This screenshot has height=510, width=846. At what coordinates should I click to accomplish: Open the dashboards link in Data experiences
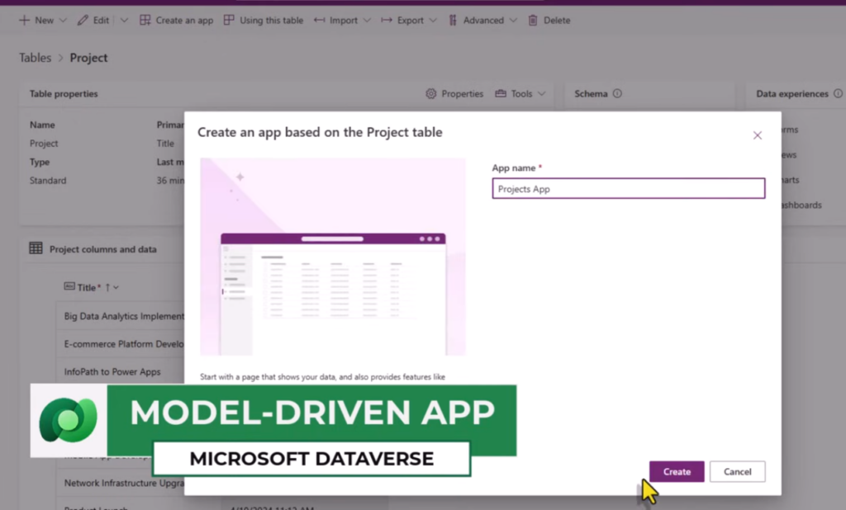(x=801, y=205)
